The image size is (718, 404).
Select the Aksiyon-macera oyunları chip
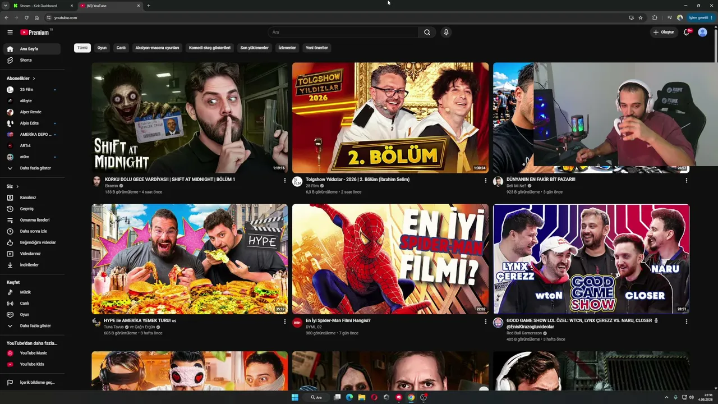tap(157, 48)
